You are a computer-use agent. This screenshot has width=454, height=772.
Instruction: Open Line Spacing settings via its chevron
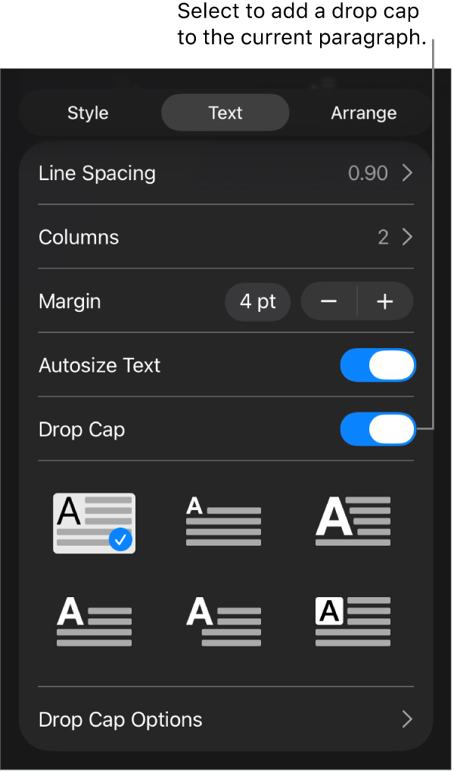(407, 173)
